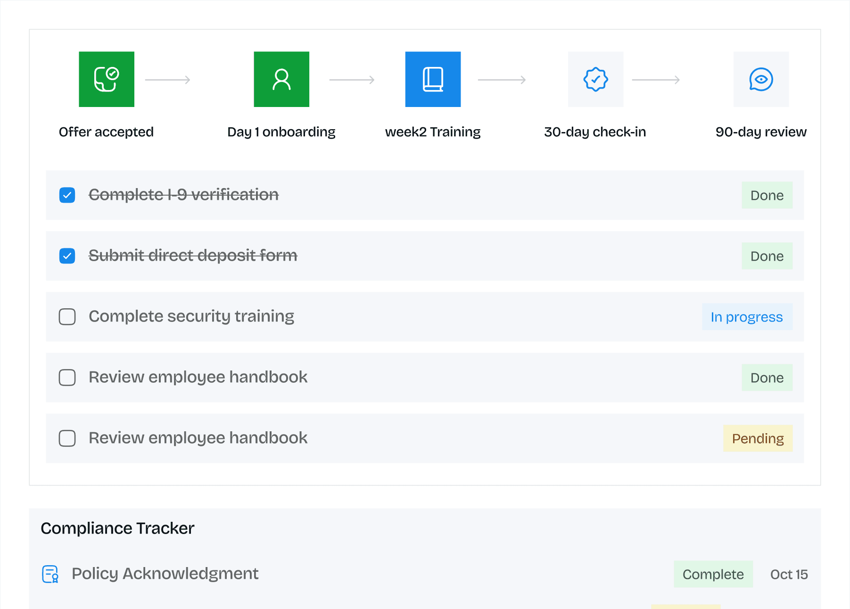
Task: Click the Done badge for I-9 verification
Action: click(x=767, y=195)
